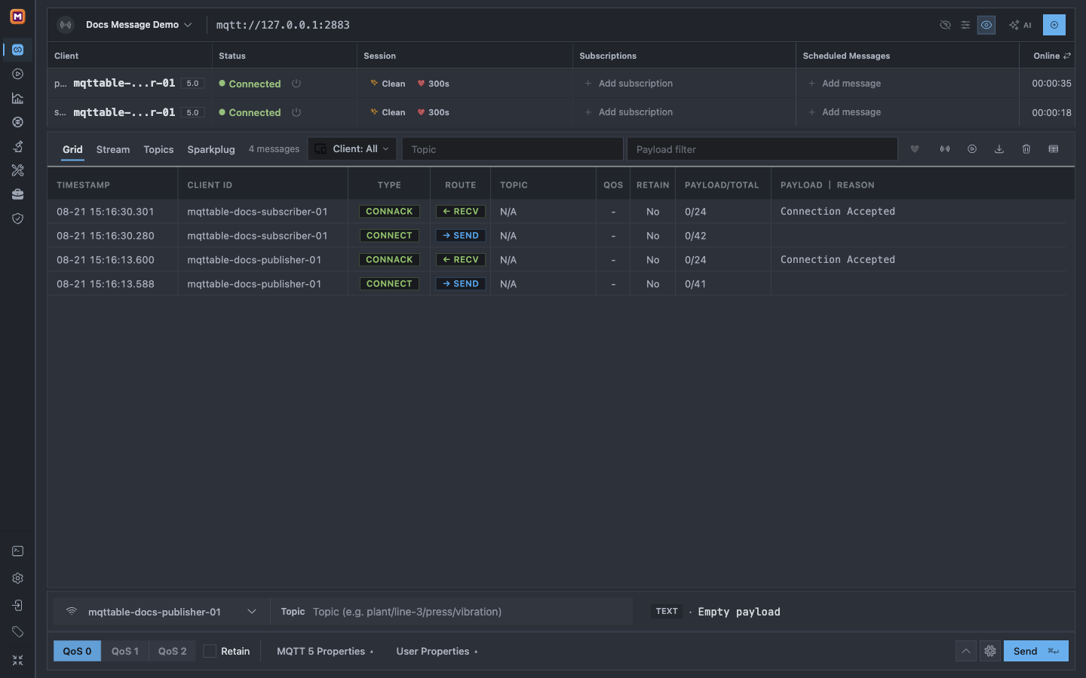The width and height of the screenshot is (1086, 678).
Task: Open the tools sidebar icon
Action: [x=17, y=170]
